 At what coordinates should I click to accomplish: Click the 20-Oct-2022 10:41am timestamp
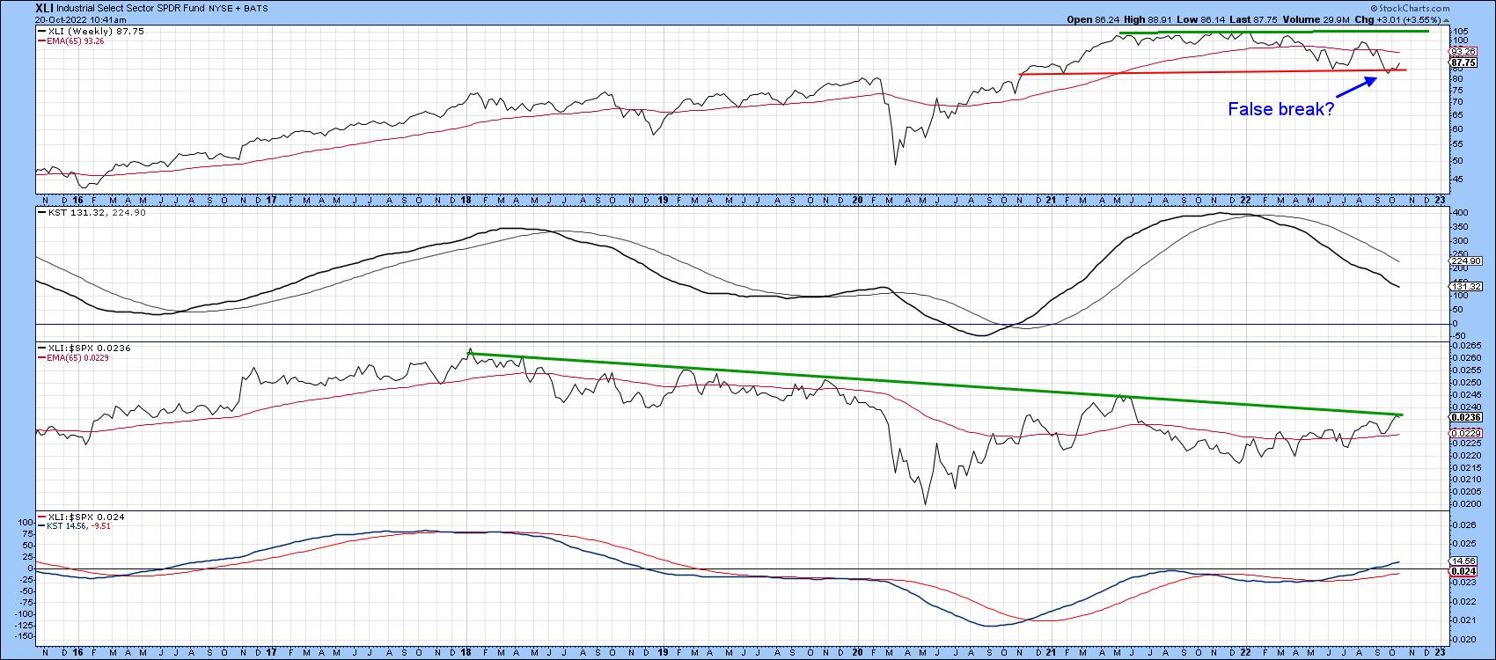coord(81,19)
